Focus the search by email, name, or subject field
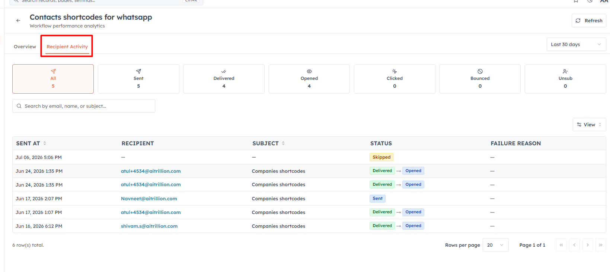This screenshot has width=610, height=272. [84, 106]
